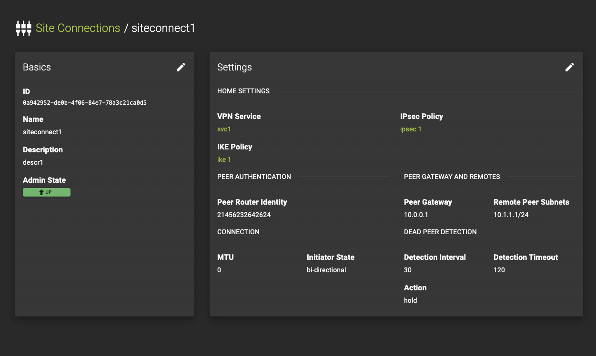Click the Peer Router Identity label
The width and height of the screenshot is (596, 356).
pos(252,202)
